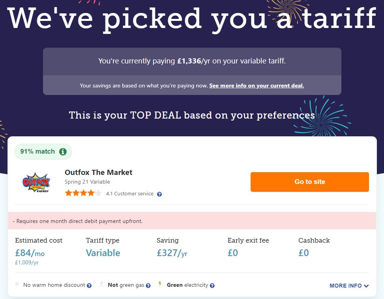Open the green gas help tooltip

pyautogui.click(x=148, y=286)
